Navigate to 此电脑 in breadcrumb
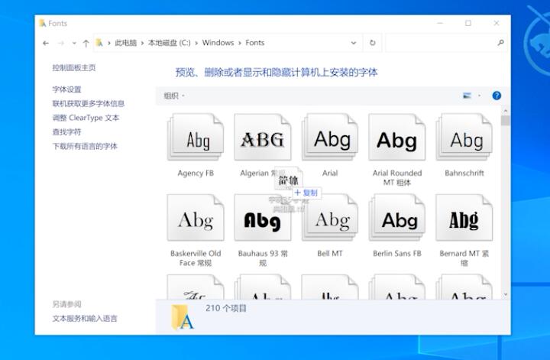Screen dimensions: 550x360 click(x=125, y=43)
